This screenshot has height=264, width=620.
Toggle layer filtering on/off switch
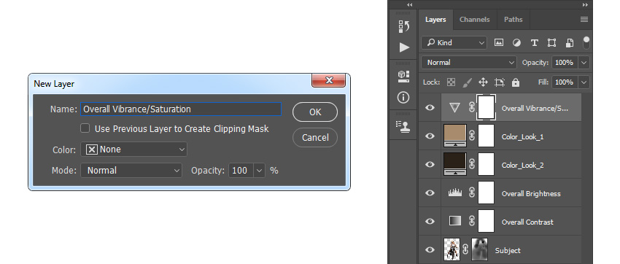click(x=586, y=43)
